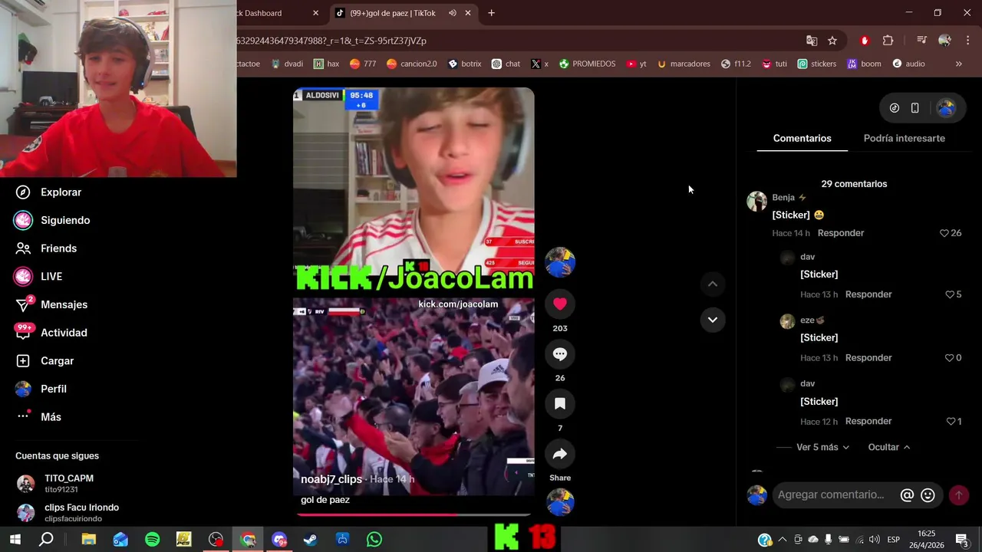982x552 pixels.
Task: Open the noabj7_clips username on the video
Action: [x=331, y=479]
